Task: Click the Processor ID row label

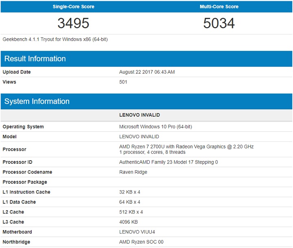Action: coord(17,162)
